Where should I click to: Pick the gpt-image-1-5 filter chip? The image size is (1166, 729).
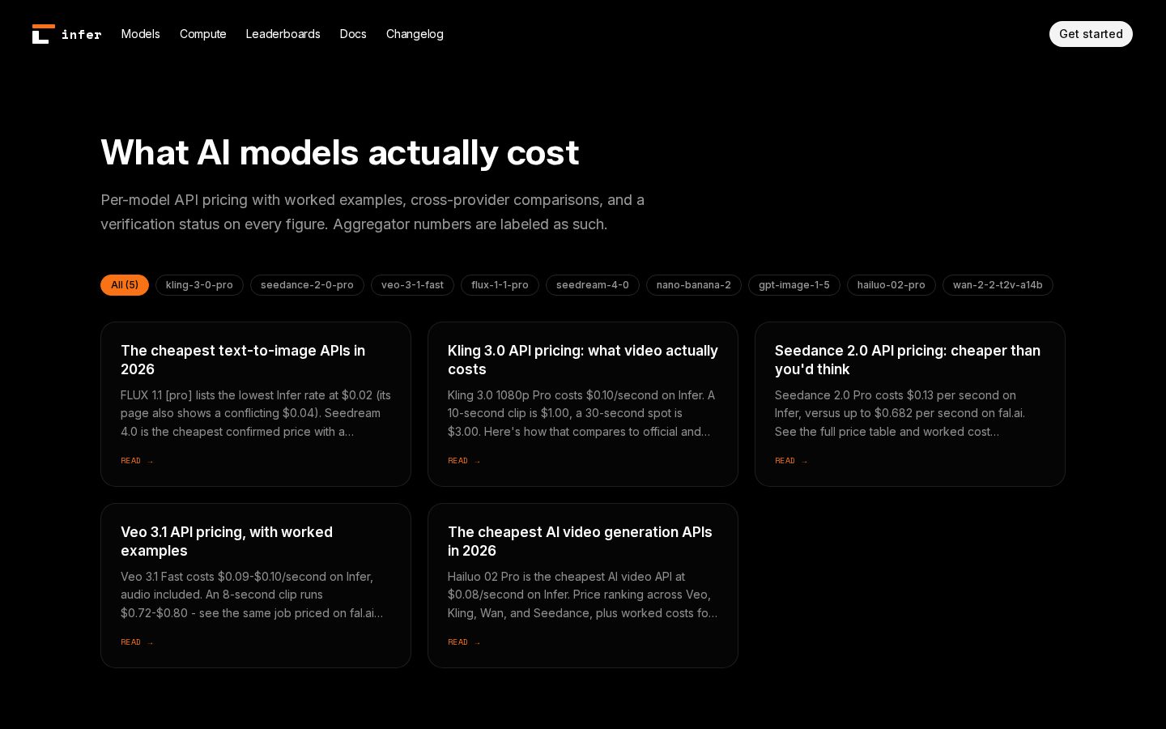[x=794, y=285]
